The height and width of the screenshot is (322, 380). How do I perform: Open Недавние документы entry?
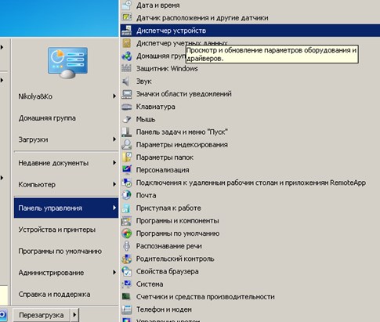[x=66, y=163]
